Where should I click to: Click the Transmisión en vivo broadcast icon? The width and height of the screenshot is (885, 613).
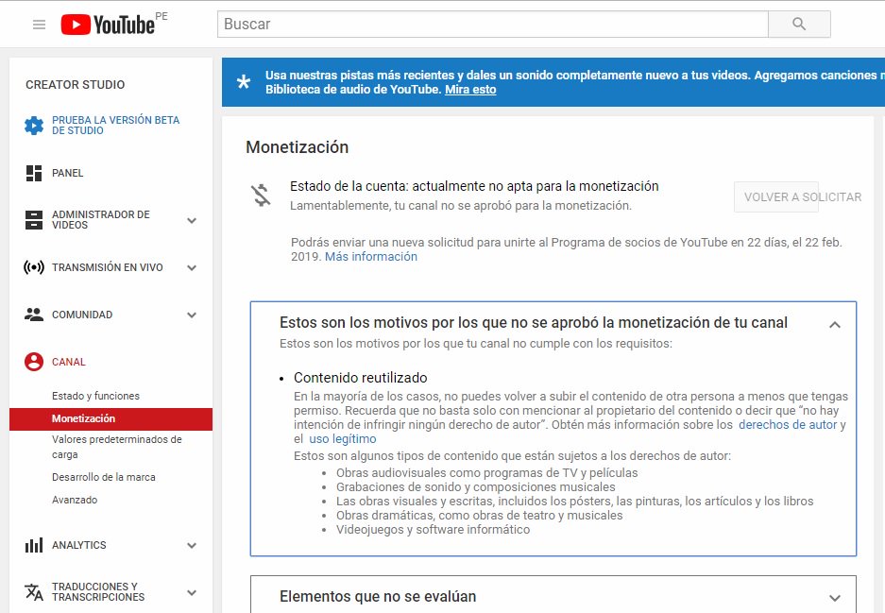tap(34, 267)
